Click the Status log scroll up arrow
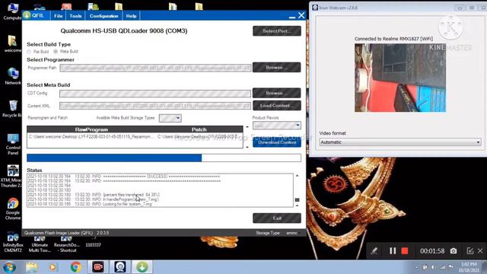The image size is (487, 274). coord(298,176)
